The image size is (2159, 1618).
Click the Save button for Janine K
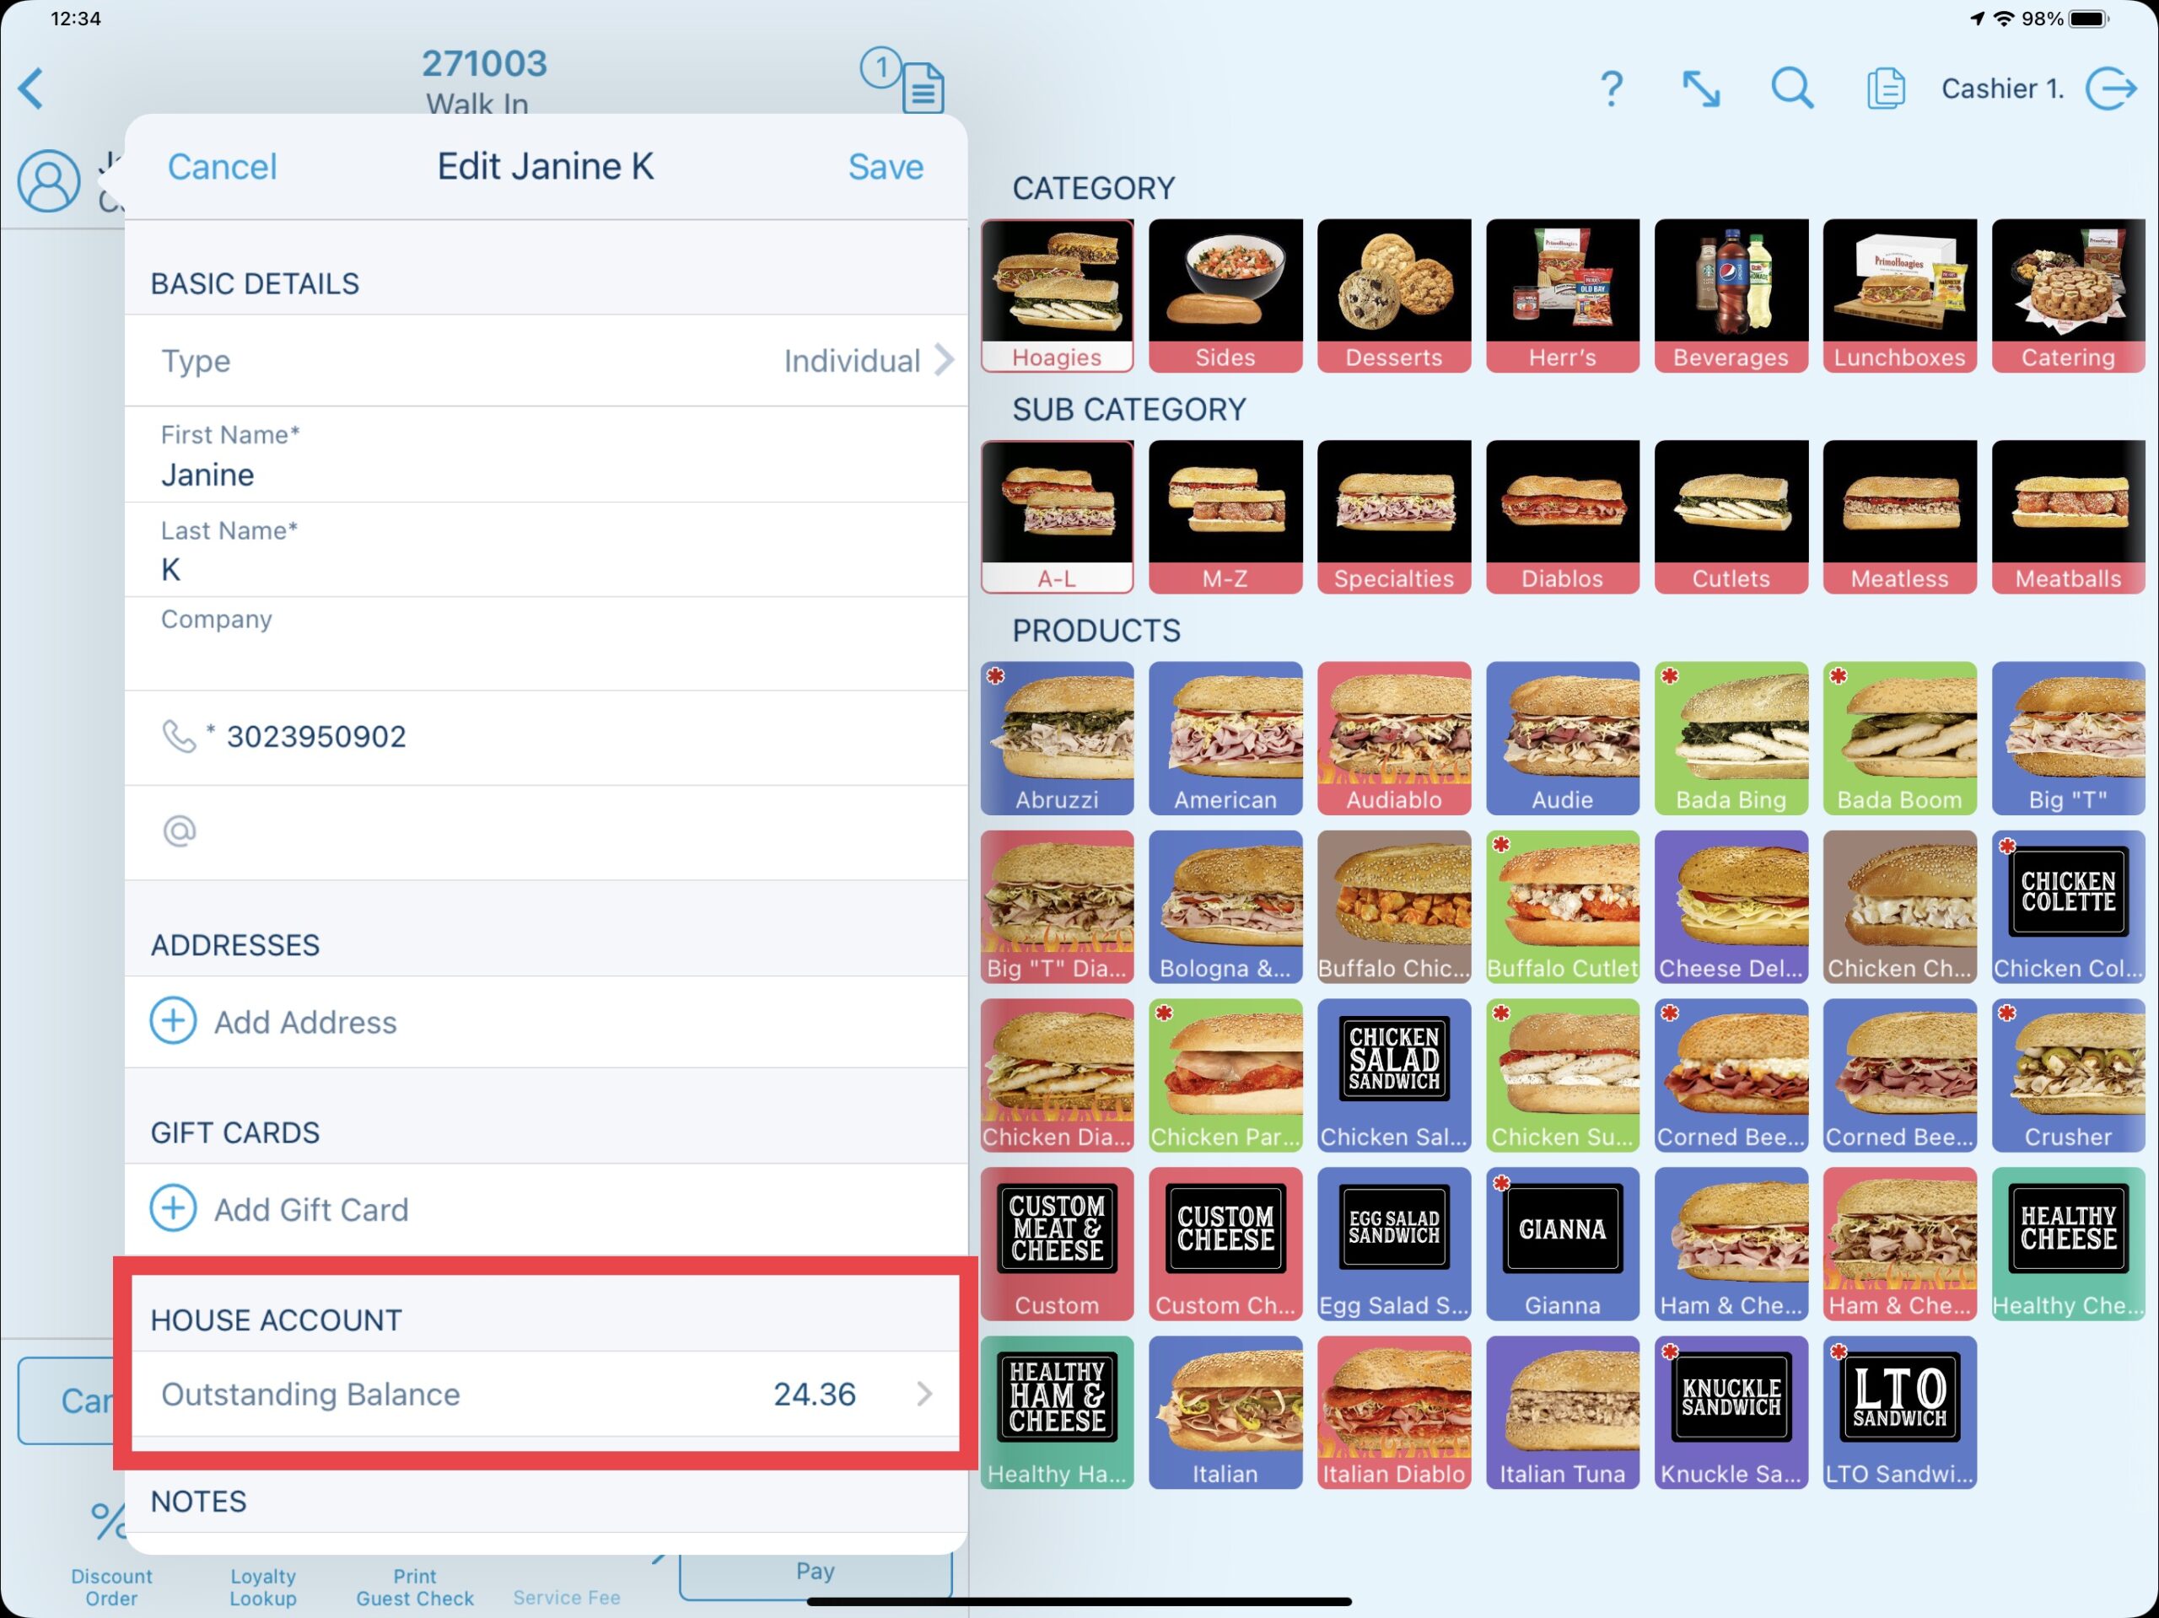pos(886,165)
